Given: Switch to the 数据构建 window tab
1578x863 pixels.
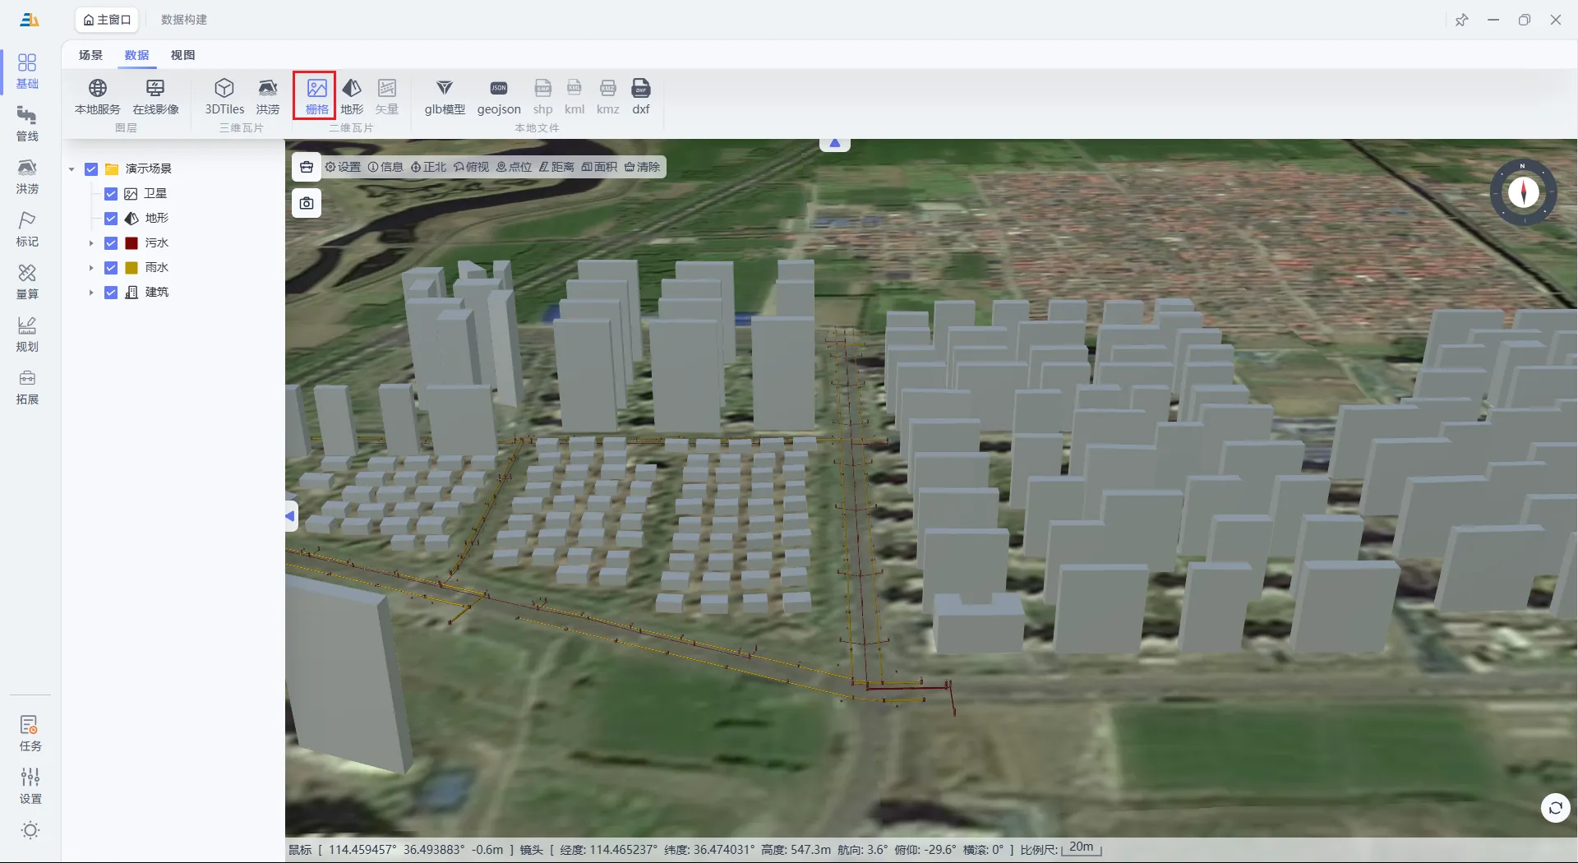Looking at the screenshot, I should [184, 20].
